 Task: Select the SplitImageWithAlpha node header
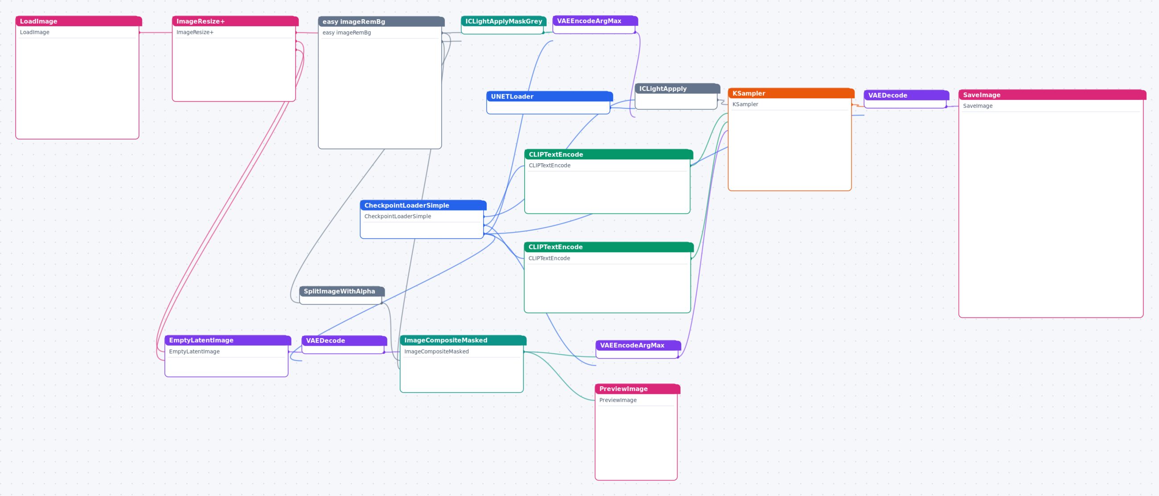point(342,291)
